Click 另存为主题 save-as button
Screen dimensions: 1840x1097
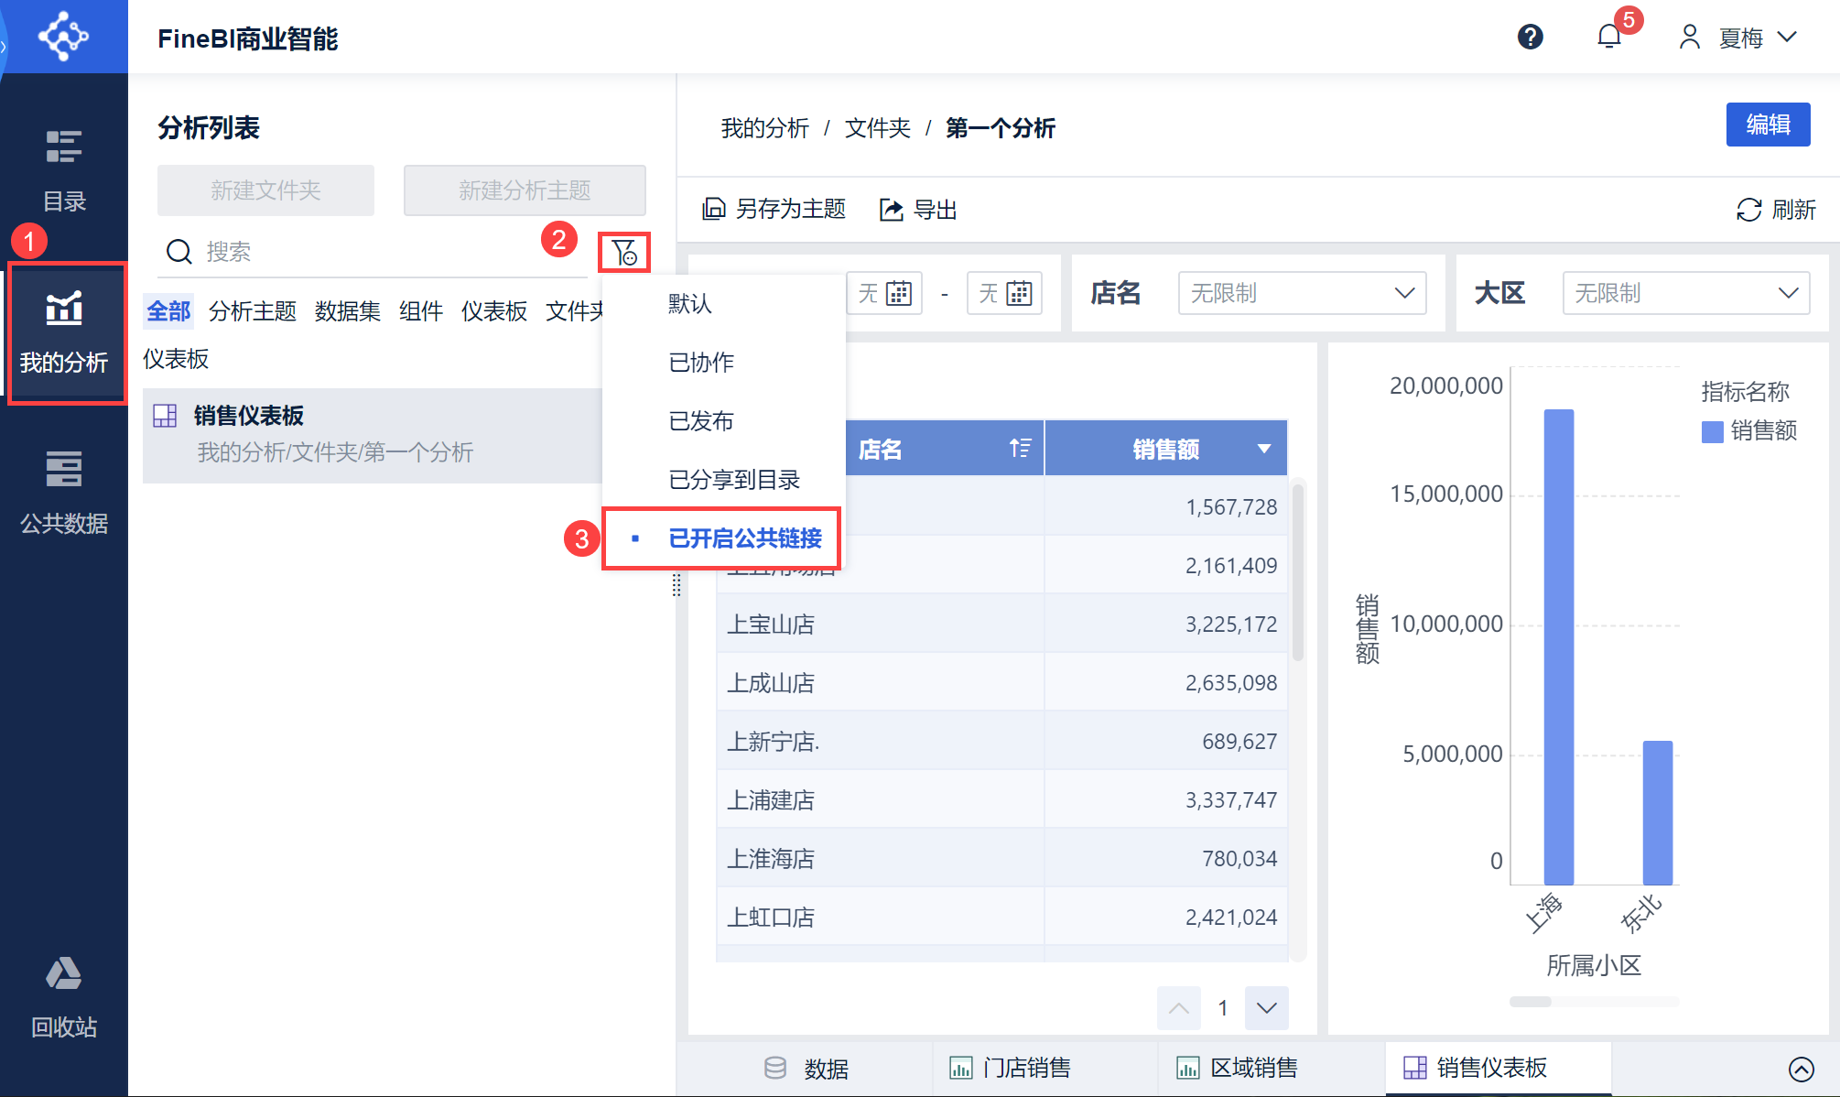(774, 210)
